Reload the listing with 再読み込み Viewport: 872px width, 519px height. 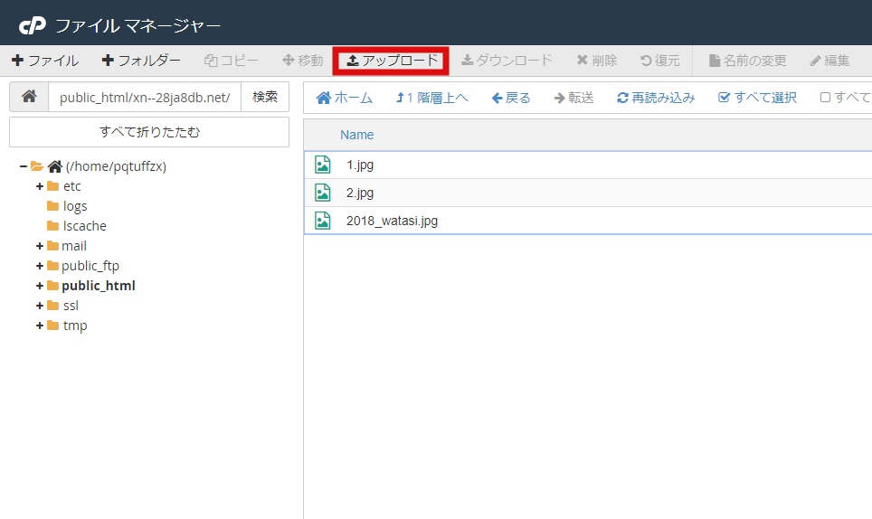[x=656, y=98]
